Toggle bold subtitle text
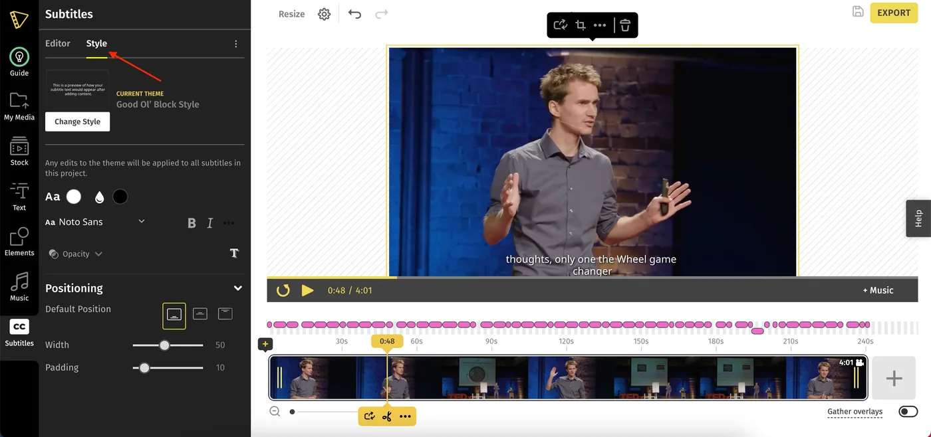Viewport: 931px width, 437px height. click(x=192, y=223)
